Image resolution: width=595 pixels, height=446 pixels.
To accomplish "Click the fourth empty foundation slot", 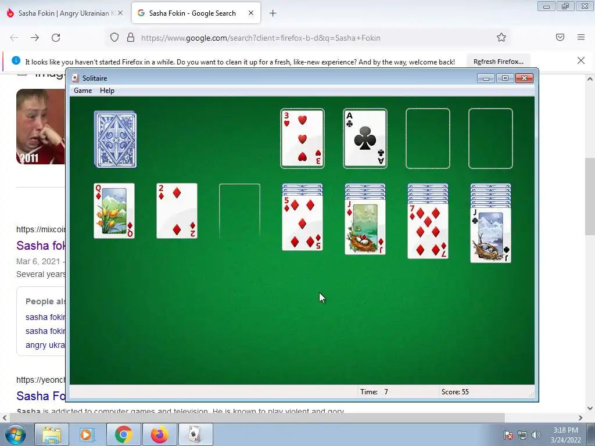I will click(490, 138).
